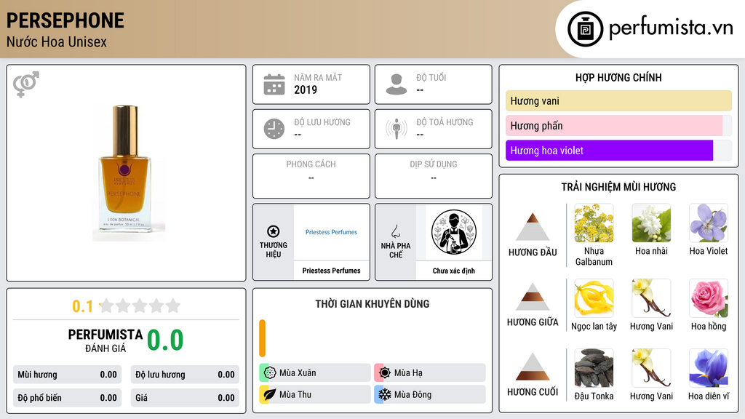Click the Giá 0.00 score row
The image size is (745, 419).
click(185, 398)
